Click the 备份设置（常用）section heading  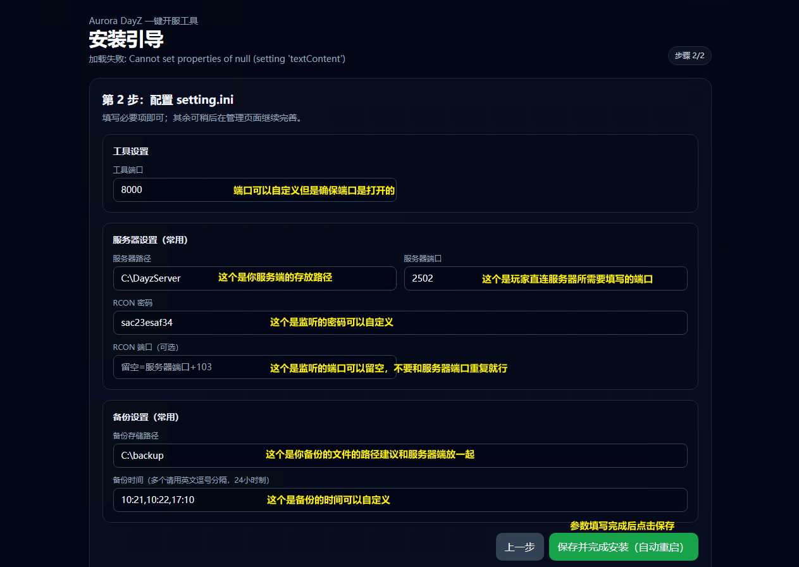pyautogui.click(x=146, y=417)
